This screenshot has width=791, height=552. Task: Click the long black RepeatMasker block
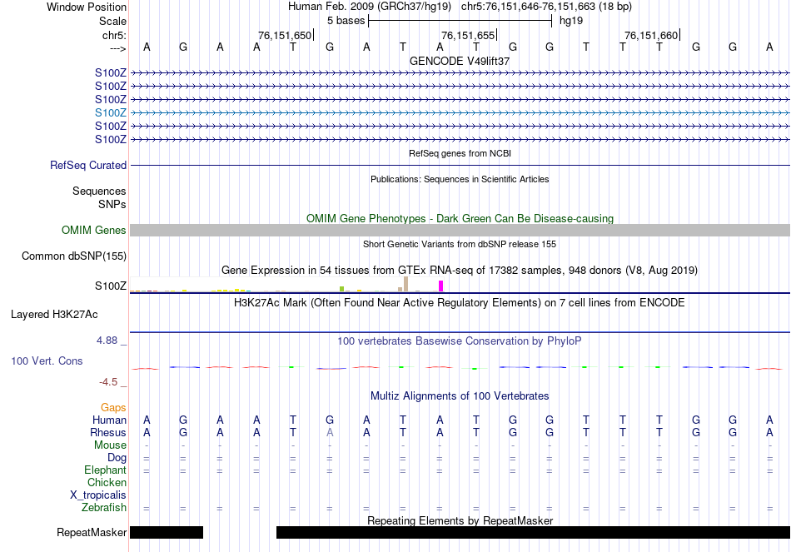point(533,532)
